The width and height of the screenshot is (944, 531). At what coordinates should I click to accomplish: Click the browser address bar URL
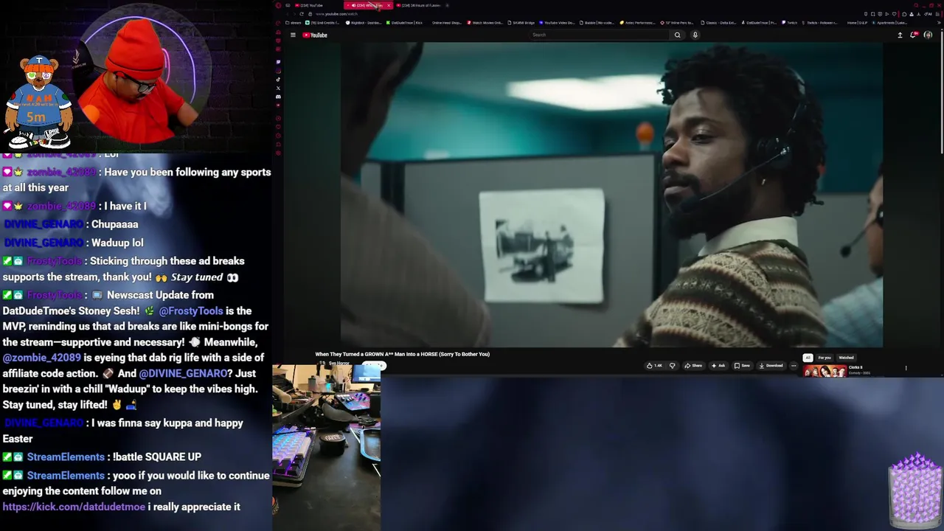pos(336,14)
